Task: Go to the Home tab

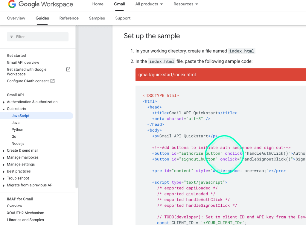Action: click(98, 4)
